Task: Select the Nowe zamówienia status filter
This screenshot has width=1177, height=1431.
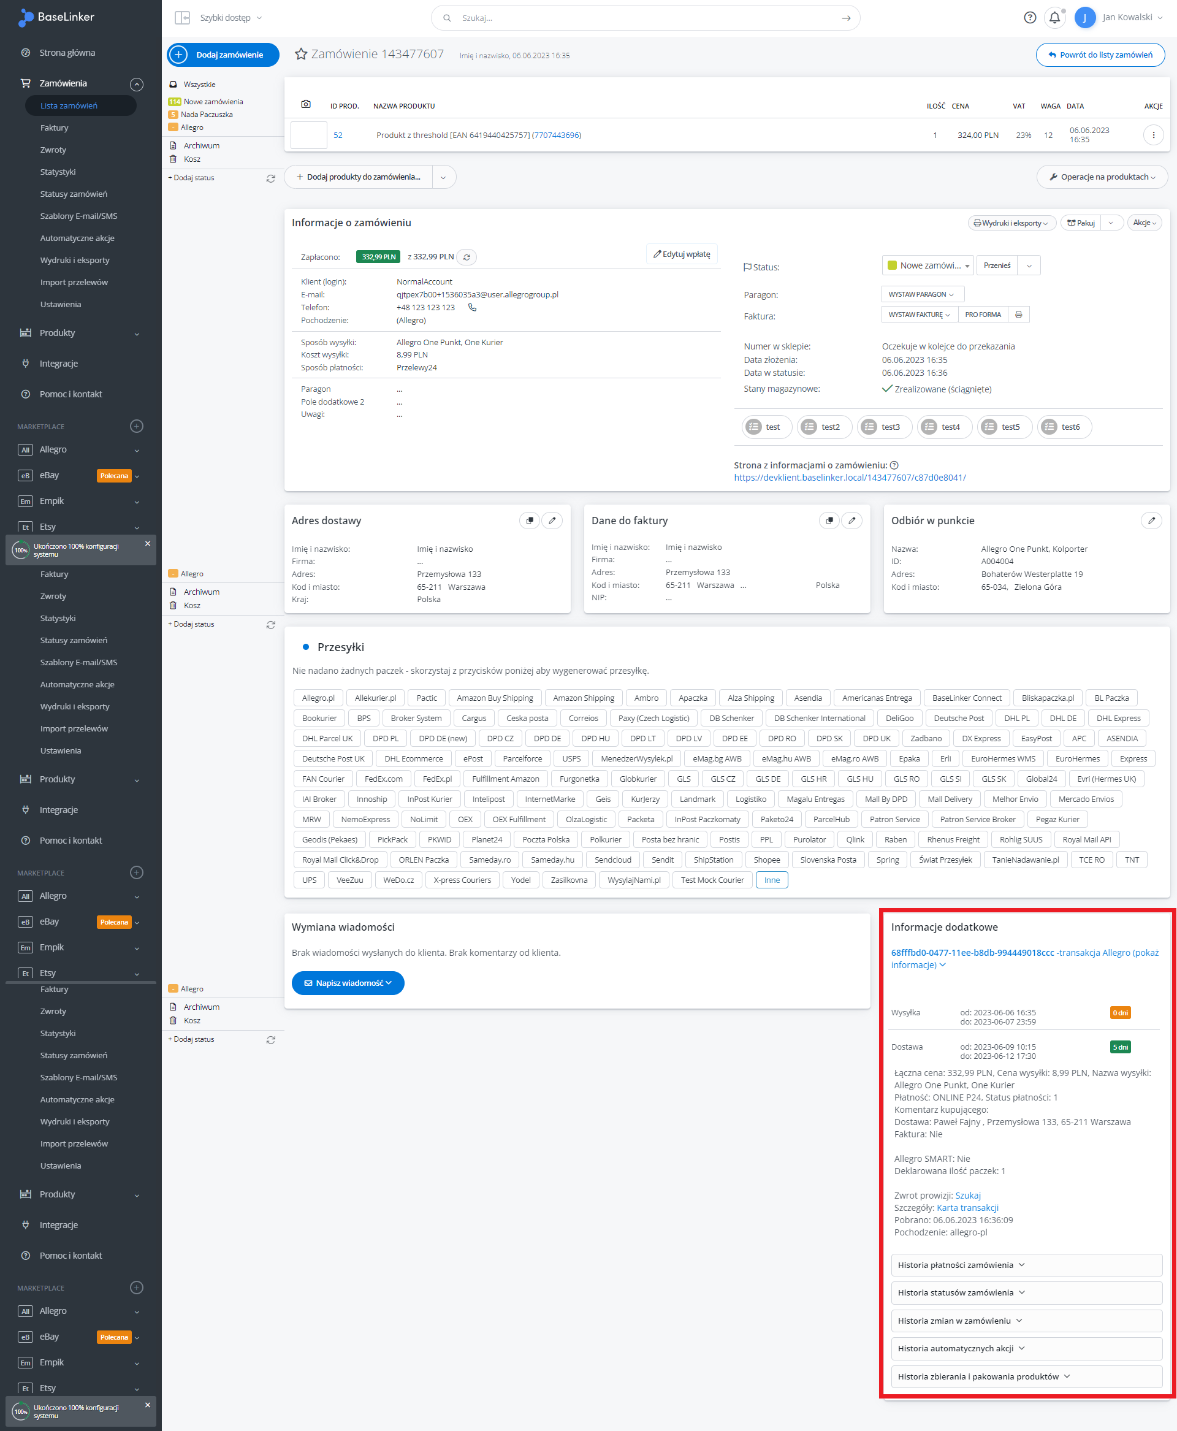Action: pos(213,102)
